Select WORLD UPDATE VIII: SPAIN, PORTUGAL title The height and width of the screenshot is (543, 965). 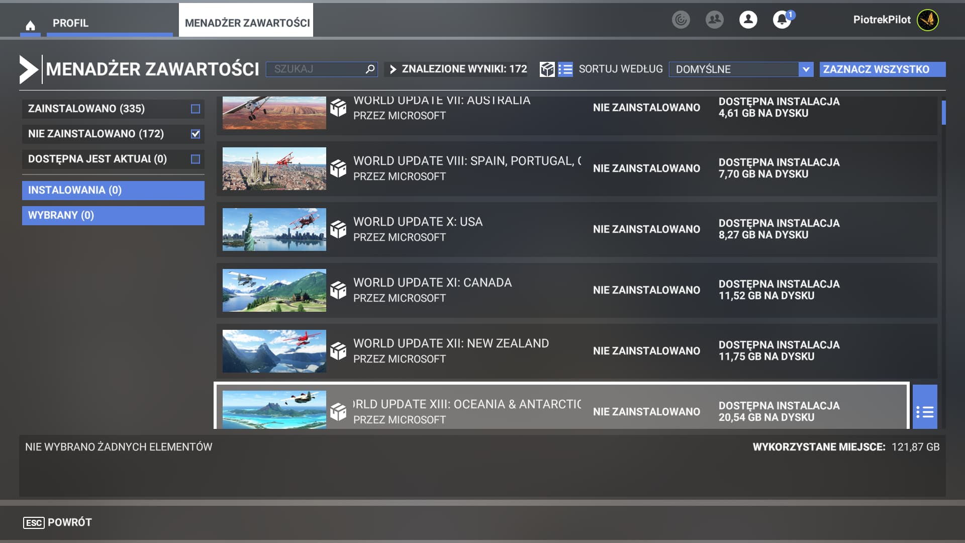point(467,161)
